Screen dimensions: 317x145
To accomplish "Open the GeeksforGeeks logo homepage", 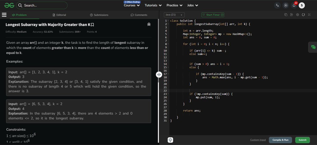I will click(x=9, y=5).
